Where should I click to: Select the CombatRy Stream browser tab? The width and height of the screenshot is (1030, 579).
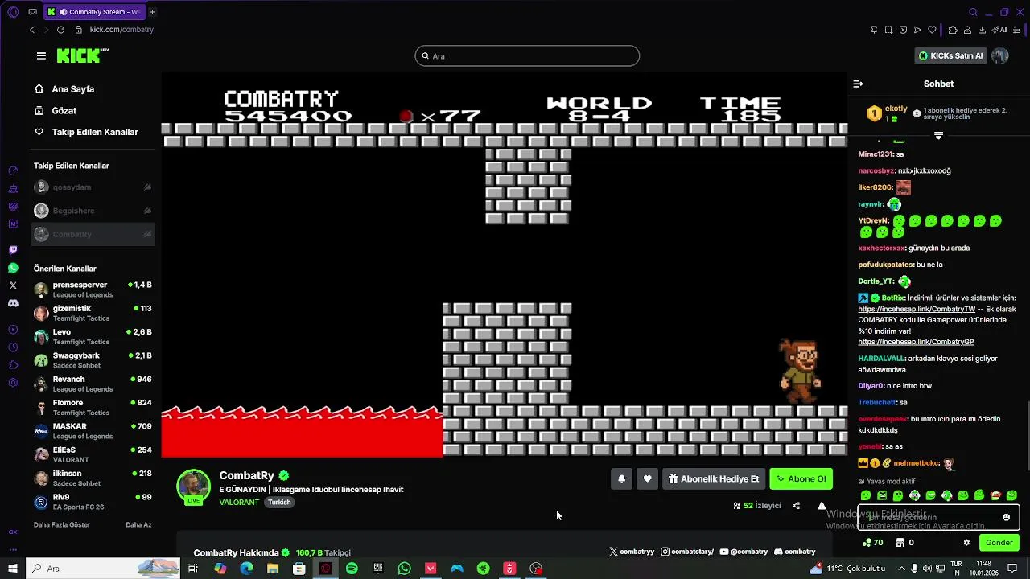tap(93, 12)
